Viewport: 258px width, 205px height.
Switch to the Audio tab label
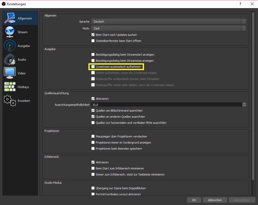tap(22, 59)
